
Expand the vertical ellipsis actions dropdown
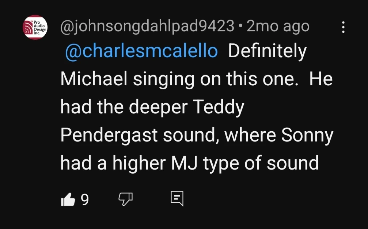[343, 27]
